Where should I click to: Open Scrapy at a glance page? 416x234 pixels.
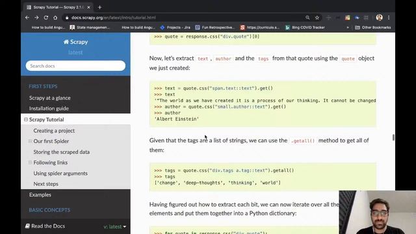click(x=50, y=98)
